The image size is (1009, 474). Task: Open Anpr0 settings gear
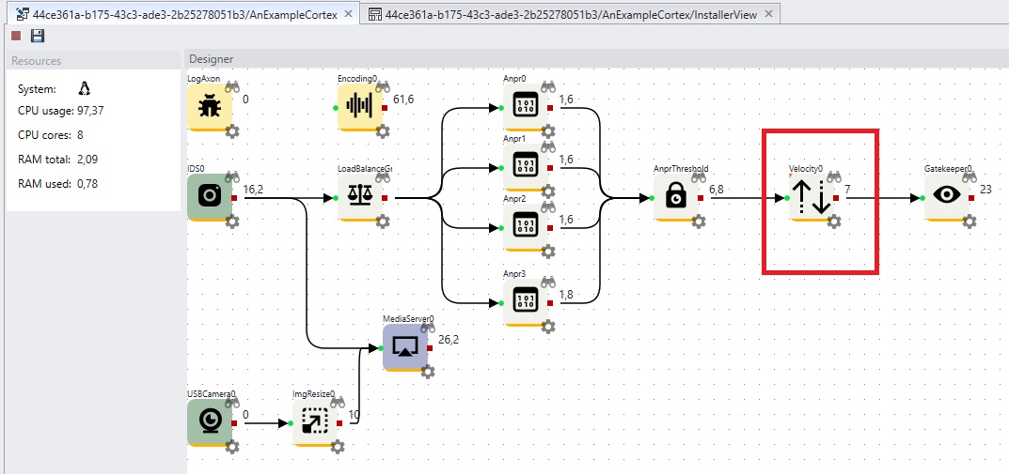point(548,131)
